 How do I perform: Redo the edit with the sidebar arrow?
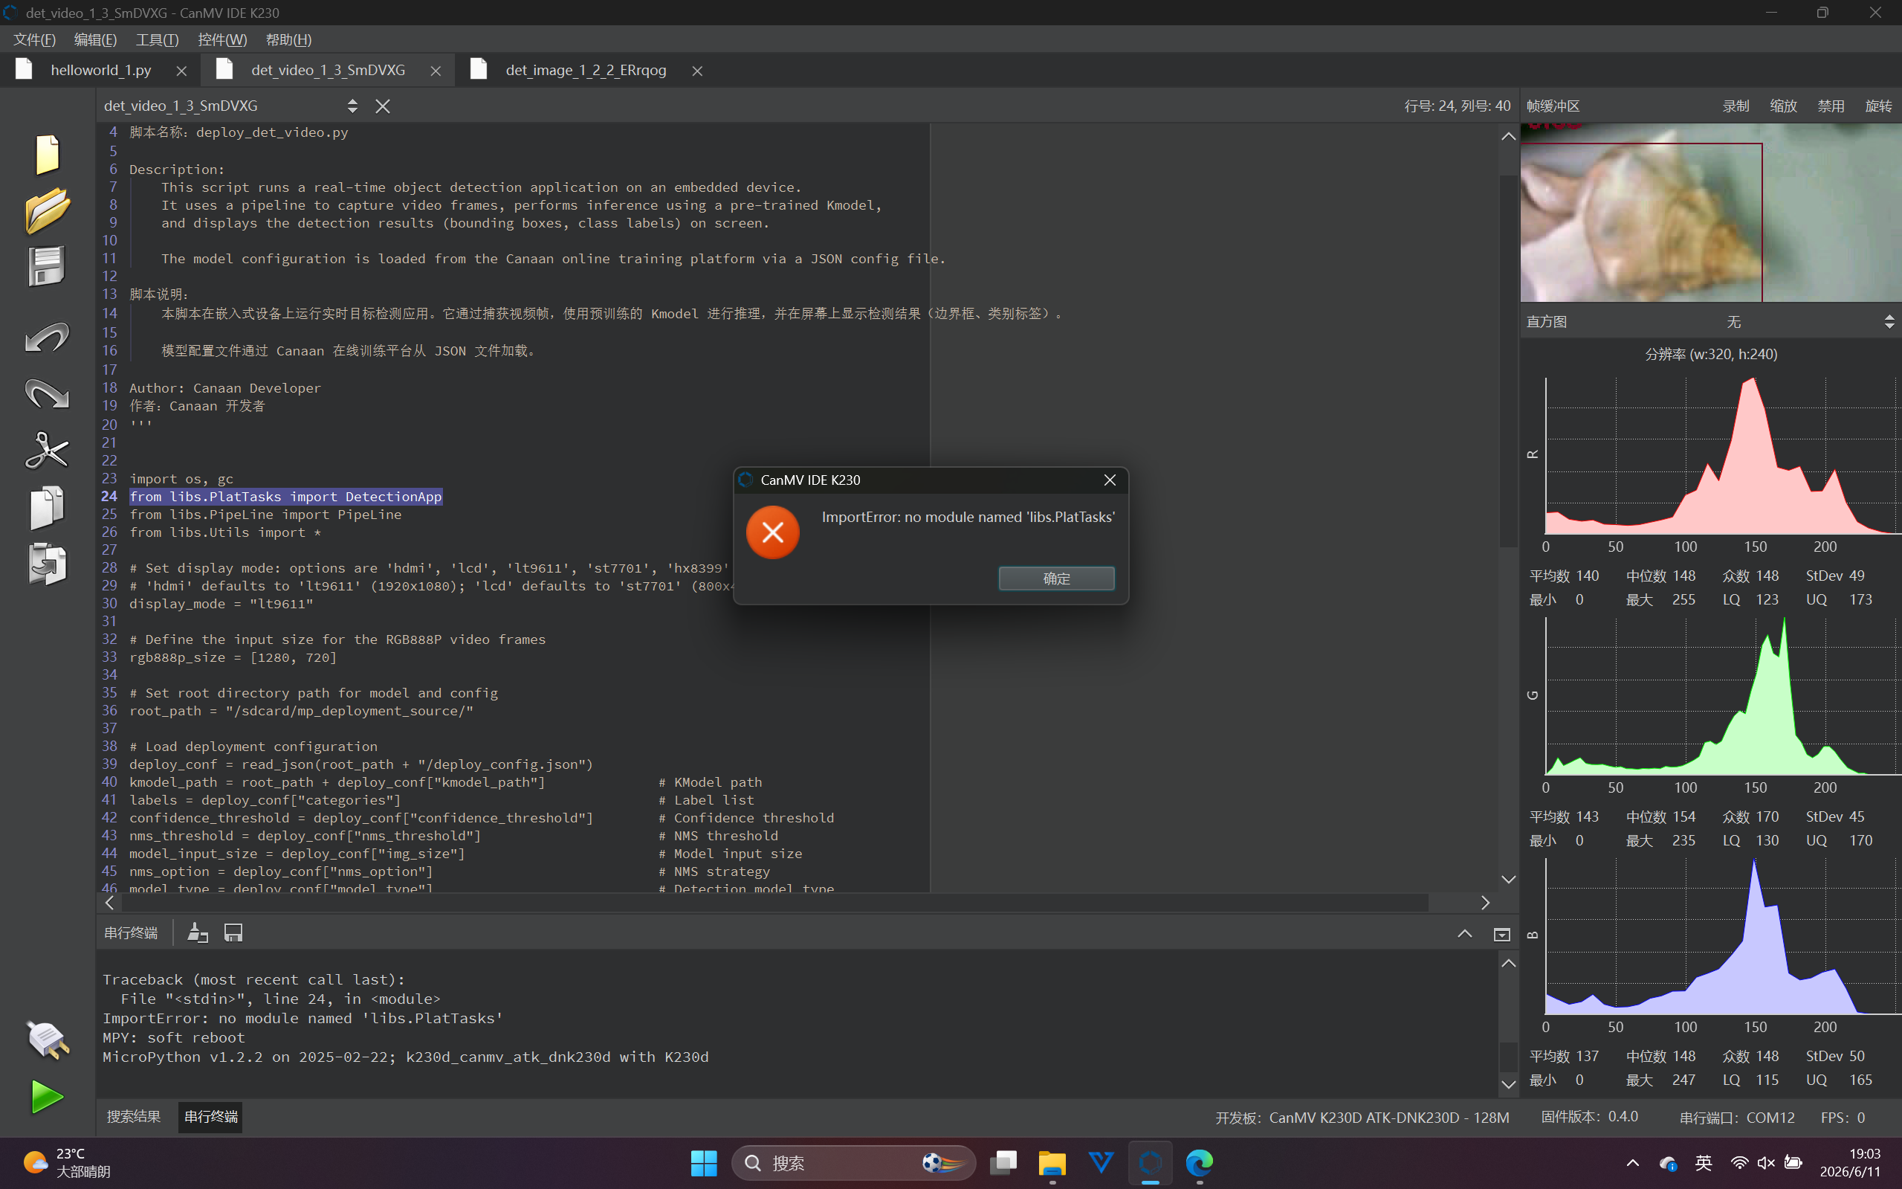47,393
